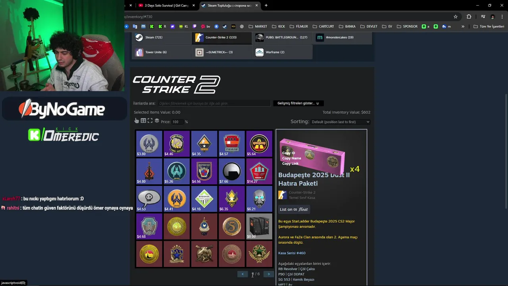
Task: Open the CARTCURT bookmarks folder
Action: tap(323, 27)
